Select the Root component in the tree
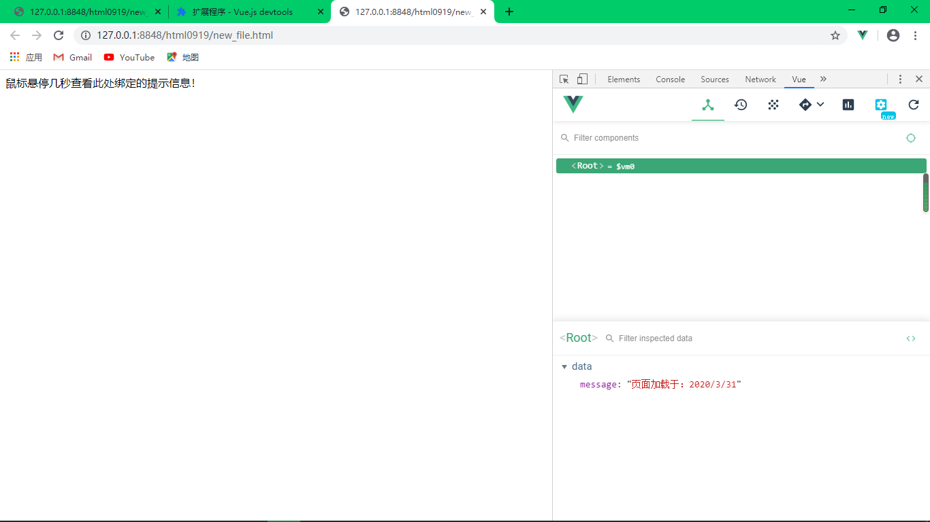Screen dimensions: 930x522 pyautogui.click(x=588, y=165)
